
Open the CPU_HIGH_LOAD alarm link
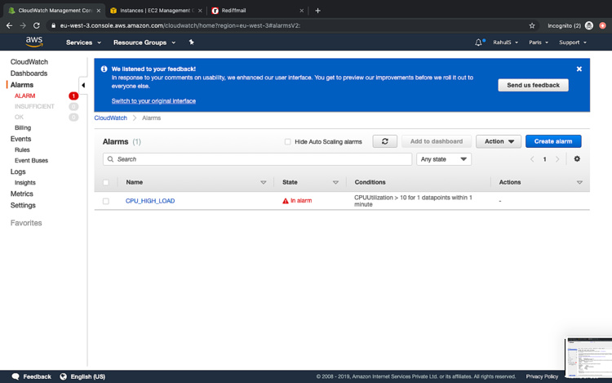pos(150,201)
